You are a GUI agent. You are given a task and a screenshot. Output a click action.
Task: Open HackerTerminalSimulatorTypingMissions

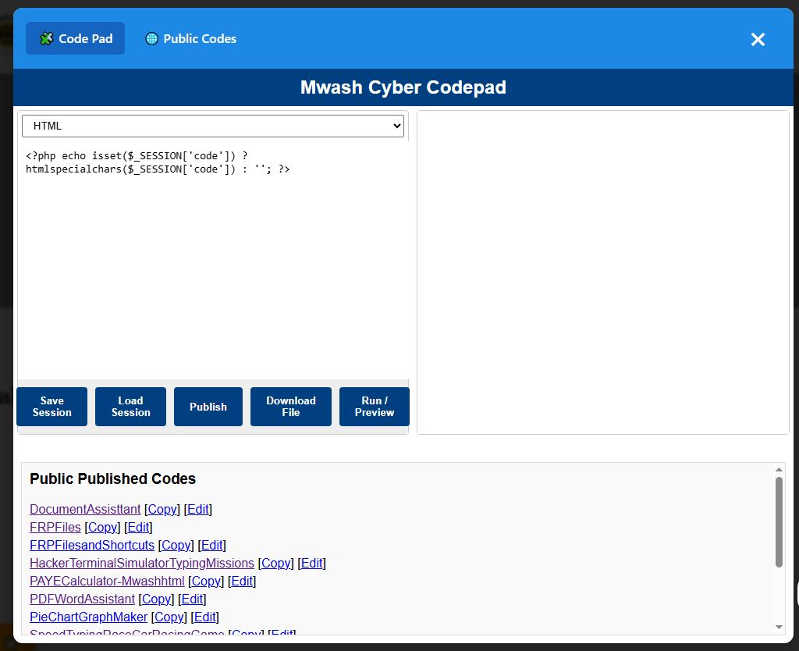click(x=141, y=563)
